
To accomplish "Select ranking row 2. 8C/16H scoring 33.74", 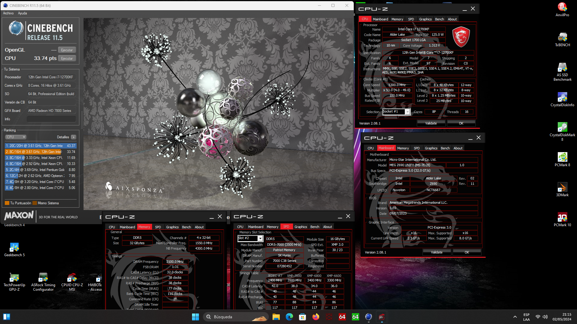I will pyautogui.click(x=41, y=152).
